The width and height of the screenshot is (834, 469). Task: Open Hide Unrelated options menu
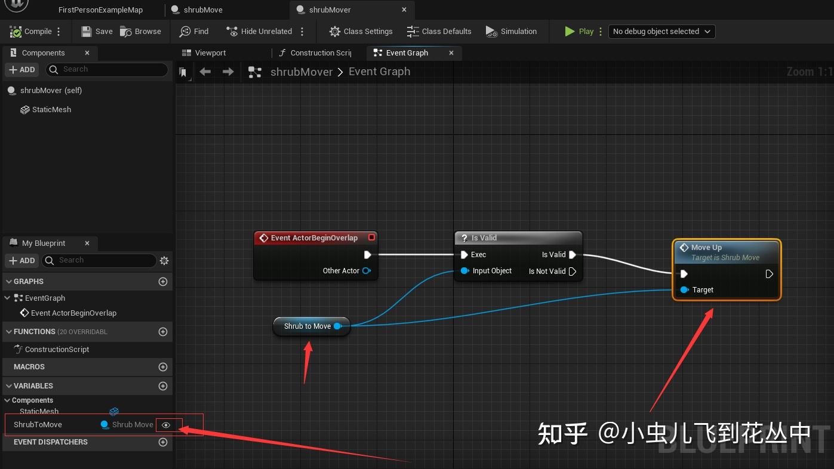[x=302, y=32]
